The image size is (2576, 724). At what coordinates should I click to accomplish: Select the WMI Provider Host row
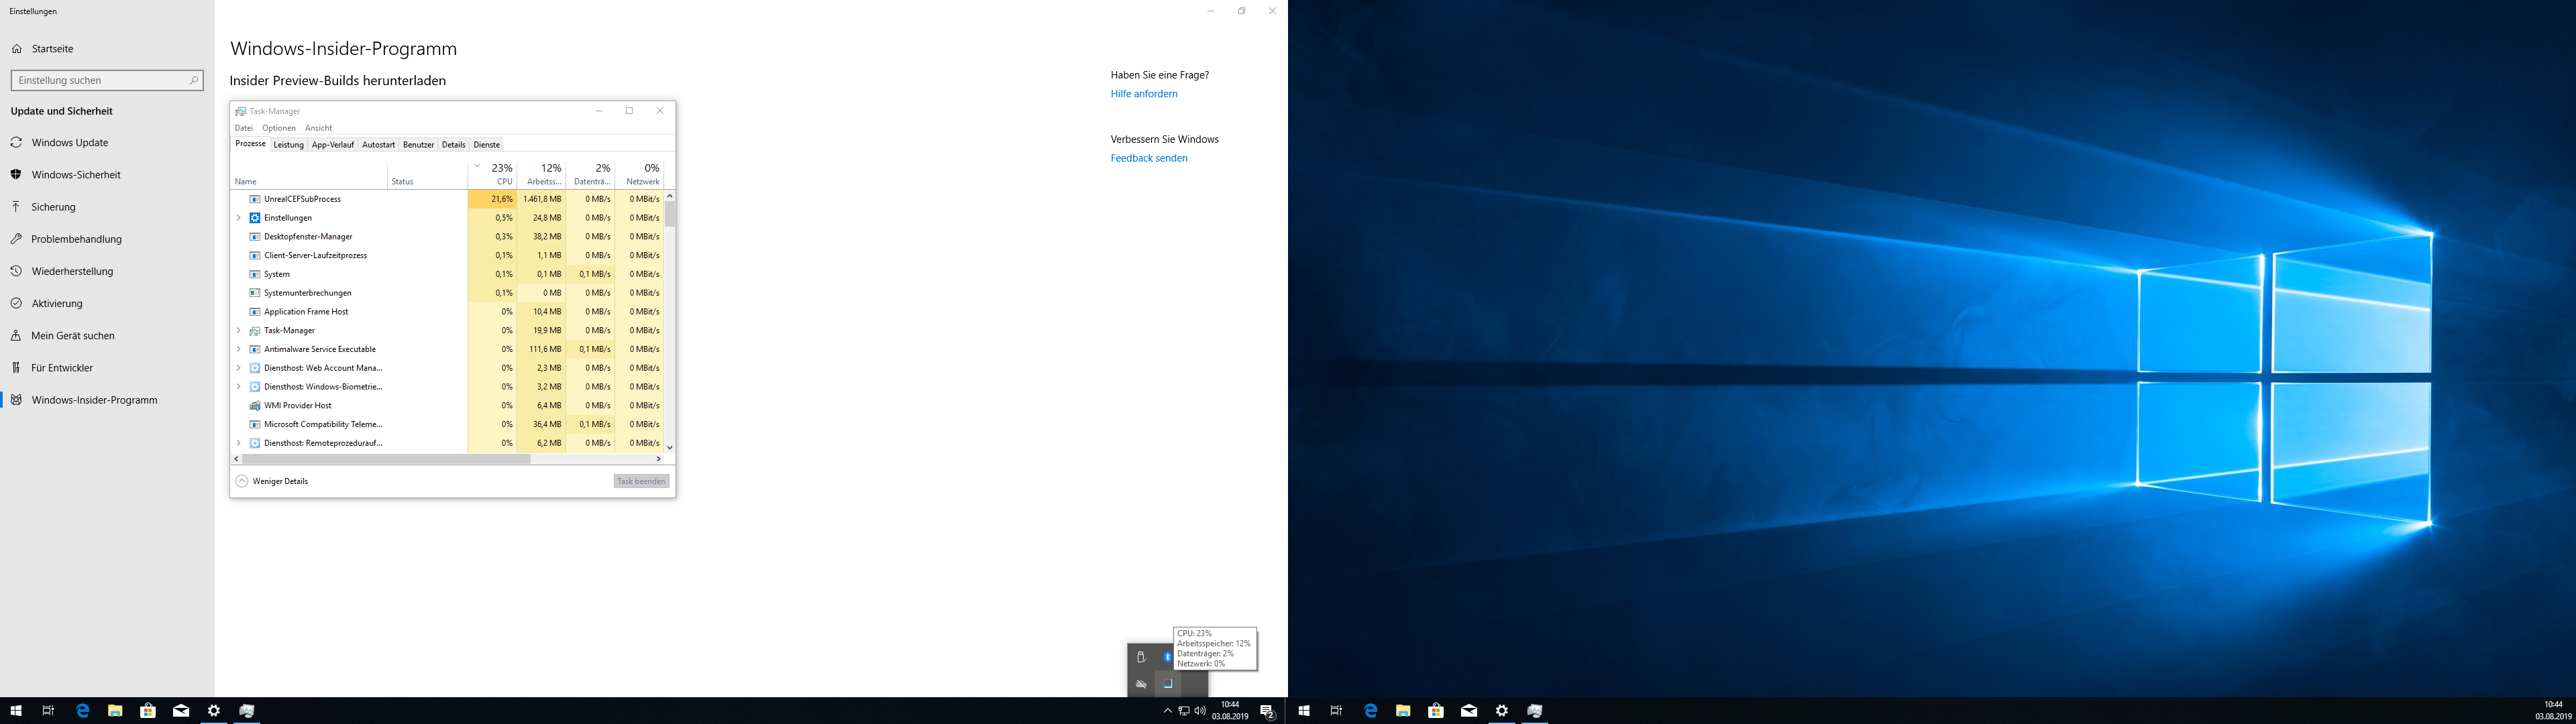(448, 406)
